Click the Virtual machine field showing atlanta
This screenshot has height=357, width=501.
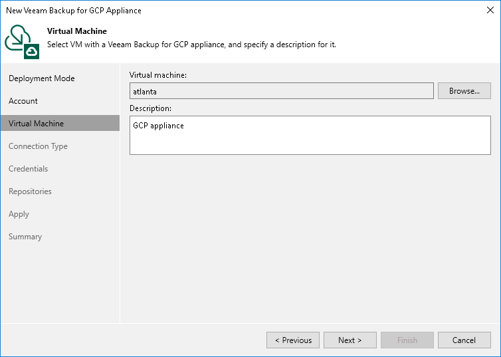pos(282,91)
